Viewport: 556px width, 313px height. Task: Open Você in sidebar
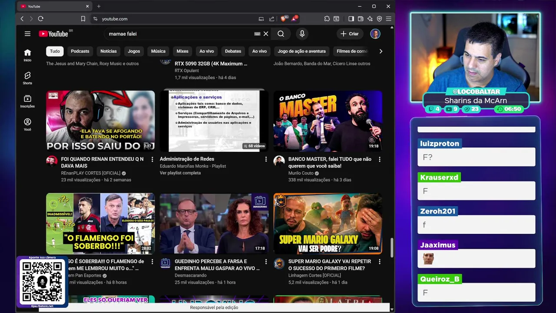click(27, 125)
